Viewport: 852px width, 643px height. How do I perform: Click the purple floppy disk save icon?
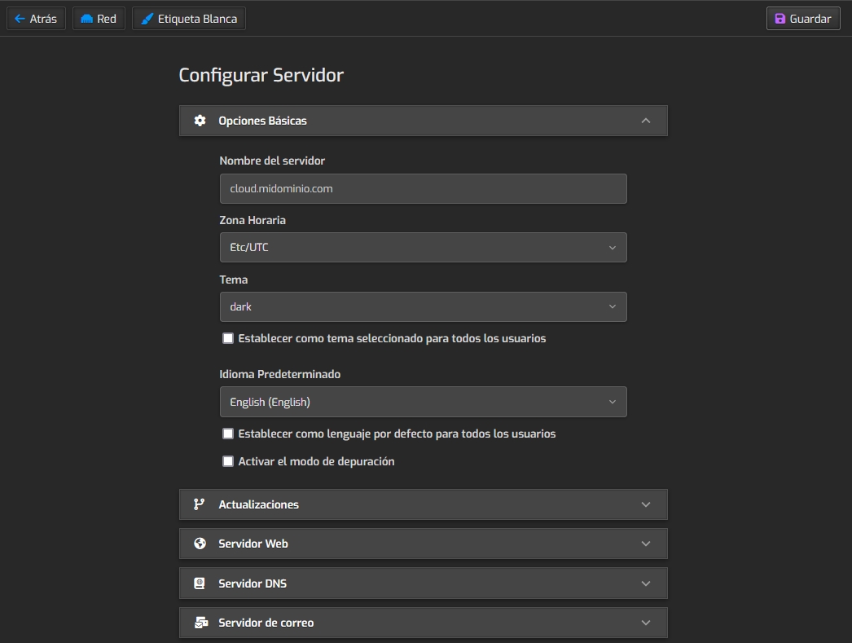(780, 19)
